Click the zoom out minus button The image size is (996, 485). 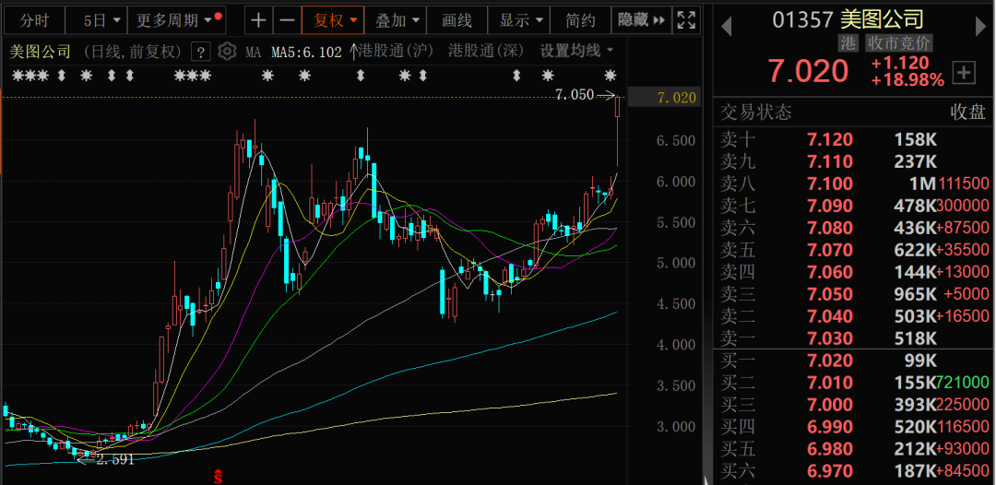coord(288,20)
